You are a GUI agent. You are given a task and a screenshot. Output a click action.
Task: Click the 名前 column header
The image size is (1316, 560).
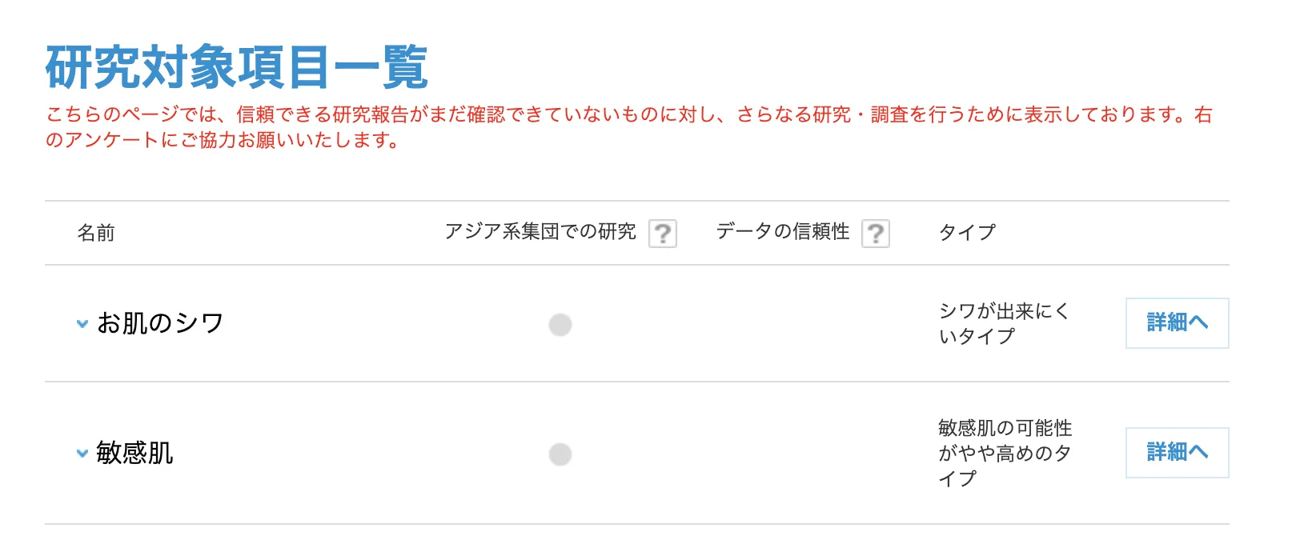[x=96, y=233]
